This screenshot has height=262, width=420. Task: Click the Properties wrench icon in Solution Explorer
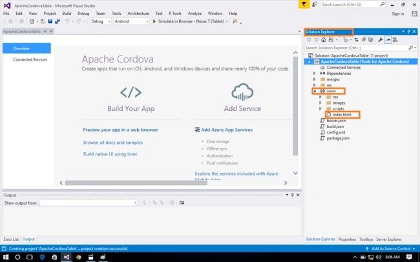[x=381, y=40]
